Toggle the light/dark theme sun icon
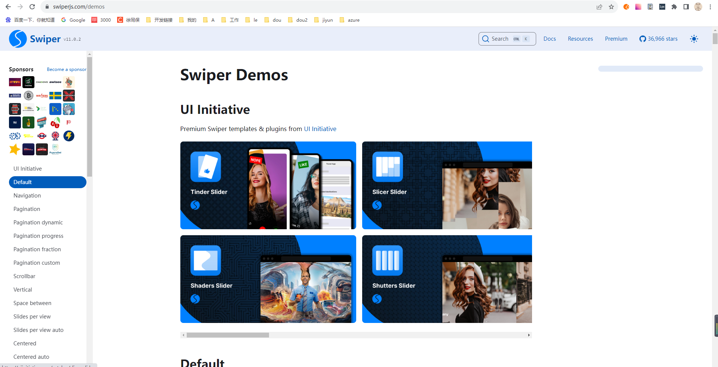 [x=694, y=39]
